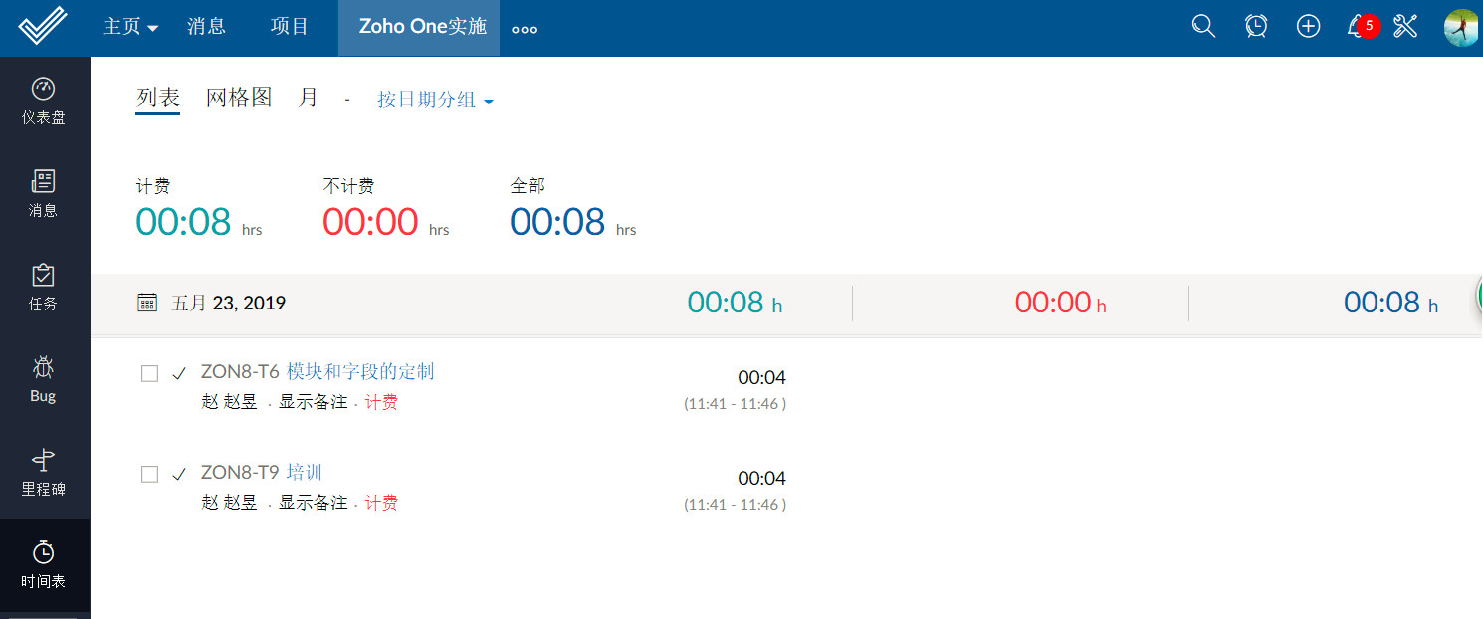Open the notifications bell with 5 badge
The image size is (1483, 619).
pyautogui.click(x=1361, y=27)
